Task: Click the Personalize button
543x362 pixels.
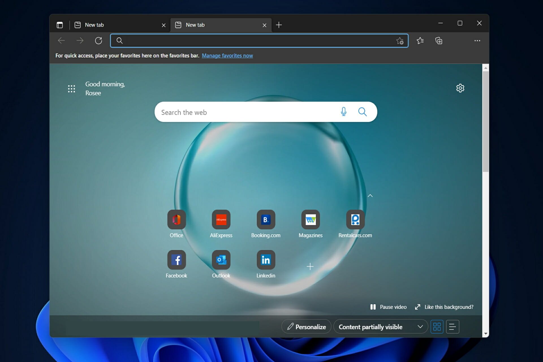Action: pos(306,327)
